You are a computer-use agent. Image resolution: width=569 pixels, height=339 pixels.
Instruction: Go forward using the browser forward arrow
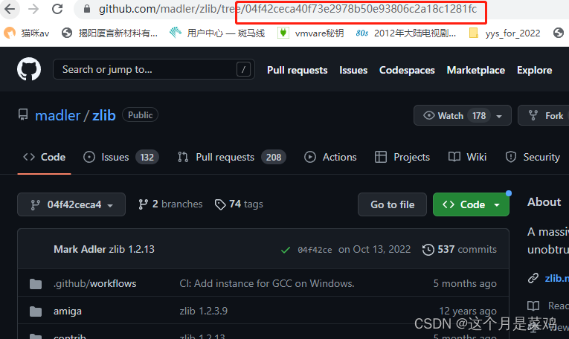33,9
